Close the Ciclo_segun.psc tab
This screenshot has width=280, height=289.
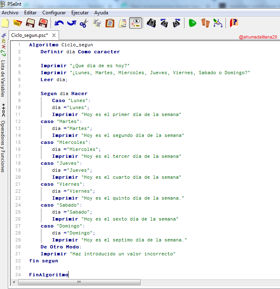click(54, 35)
